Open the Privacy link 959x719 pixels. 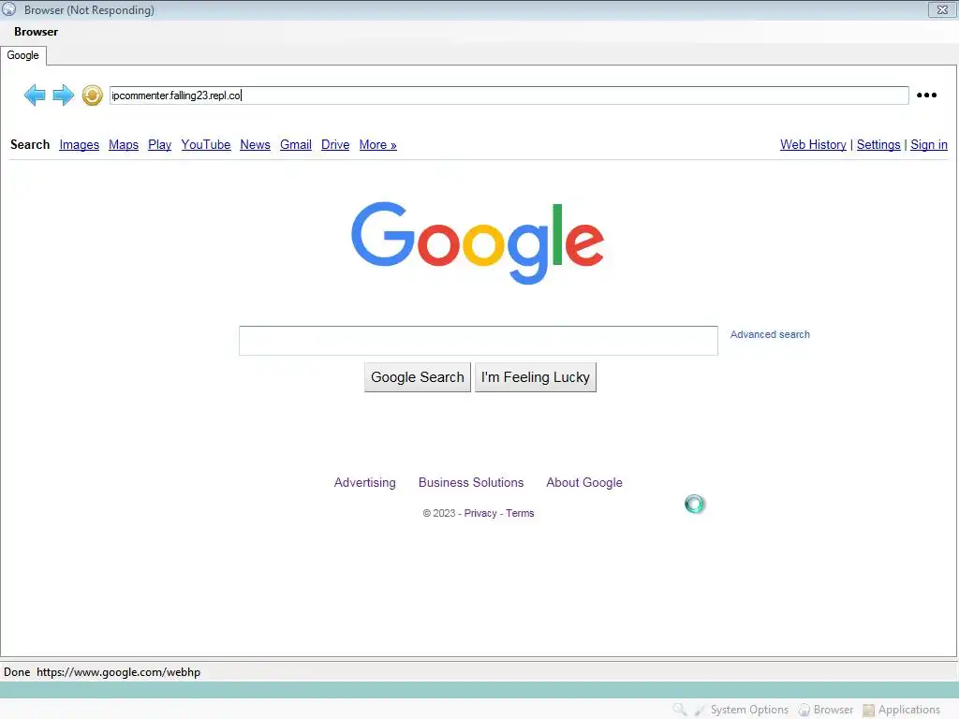click(480, 513)
